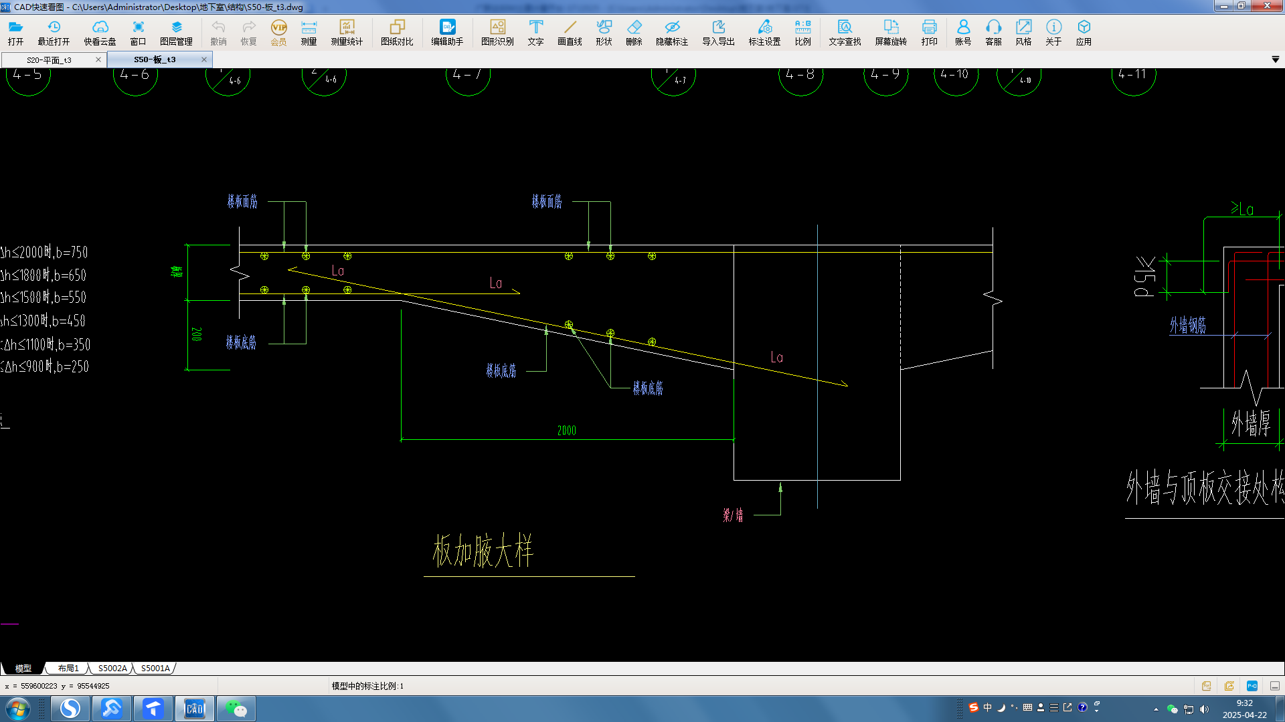Click the 会员 VIP button
Viewport: 1285px width, 722px height.
click(278, 32)
